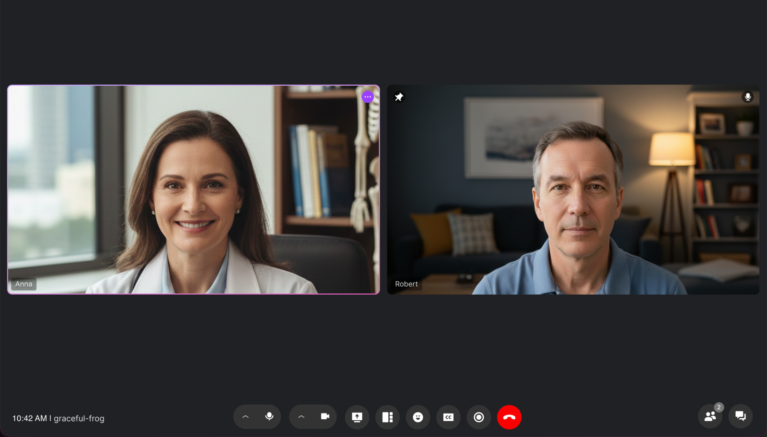Select Anna's name label
767x437 pixels.
(23, 284)
